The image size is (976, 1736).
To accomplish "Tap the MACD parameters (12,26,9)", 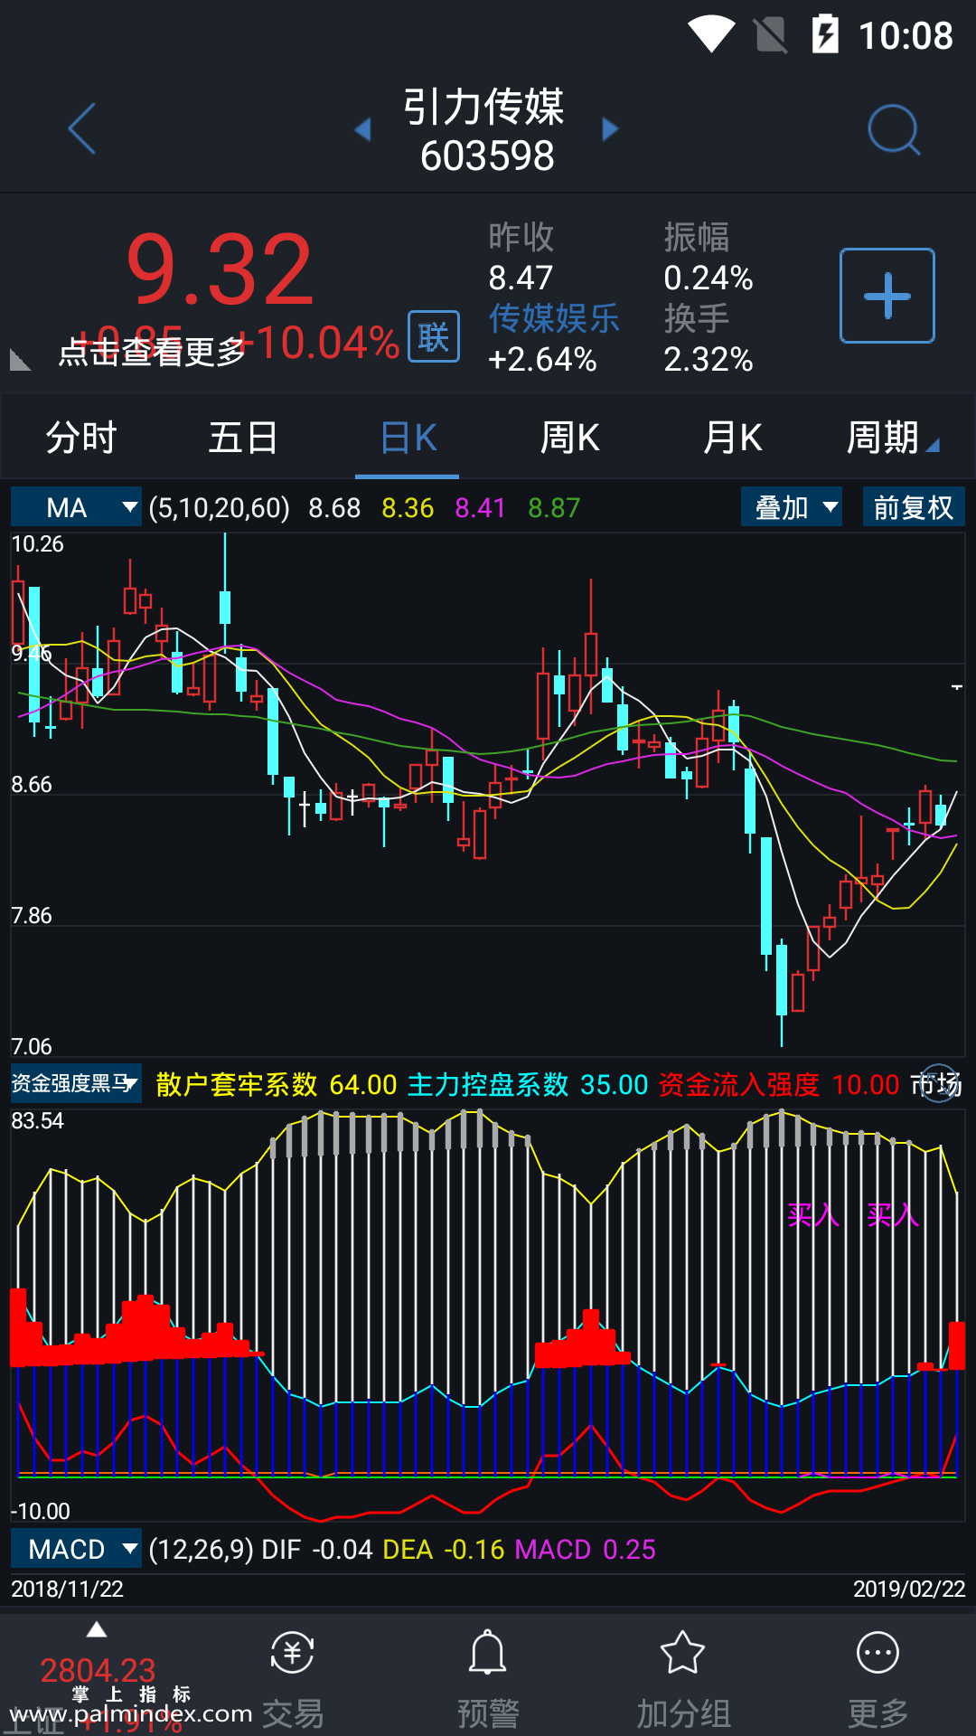I will [x=201, y=1549].
